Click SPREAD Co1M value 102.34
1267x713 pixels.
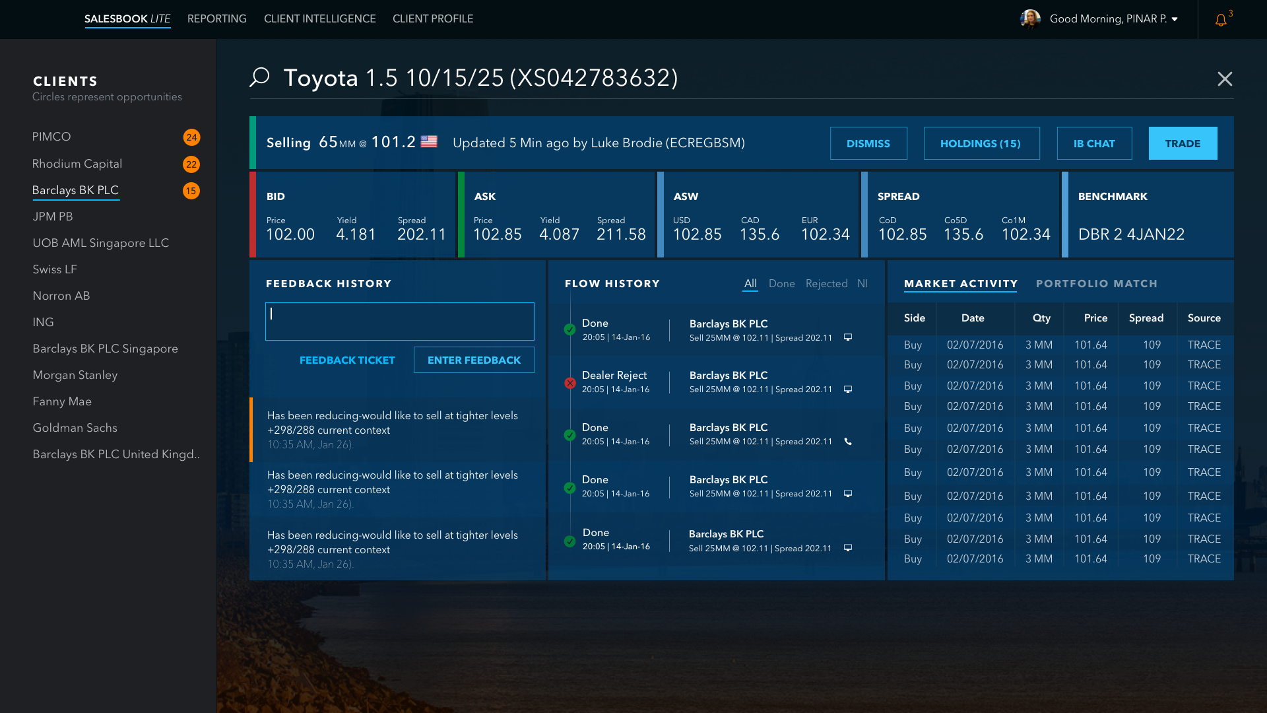pyautogui.click(x=1026, y=234)
